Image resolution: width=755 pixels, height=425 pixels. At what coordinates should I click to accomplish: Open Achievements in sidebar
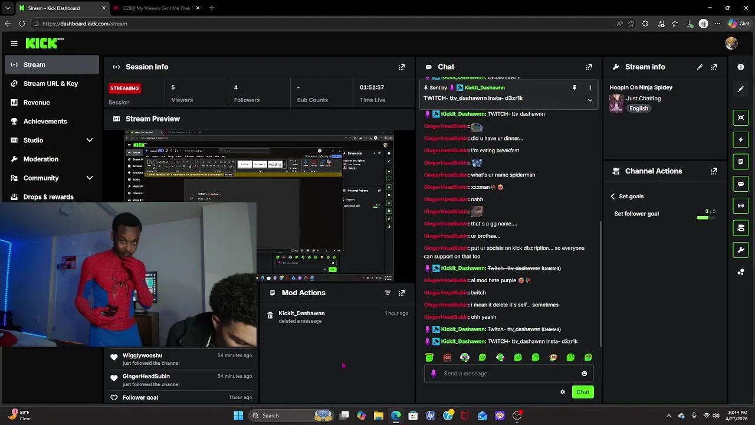point(52,122)
